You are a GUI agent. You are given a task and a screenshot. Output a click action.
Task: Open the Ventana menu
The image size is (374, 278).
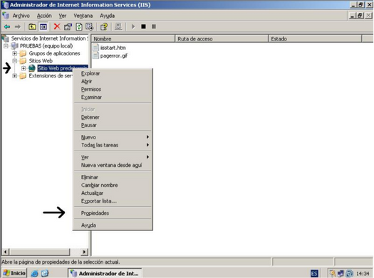83,16
